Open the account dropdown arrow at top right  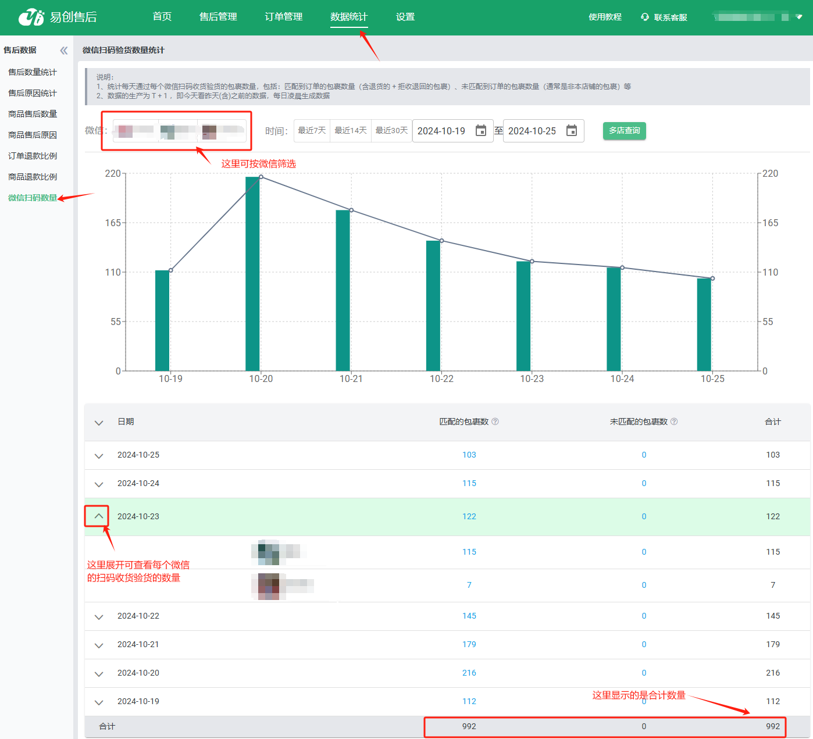click(799, 17)
